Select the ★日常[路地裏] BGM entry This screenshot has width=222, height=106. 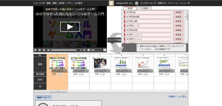[x=147, y=17]
